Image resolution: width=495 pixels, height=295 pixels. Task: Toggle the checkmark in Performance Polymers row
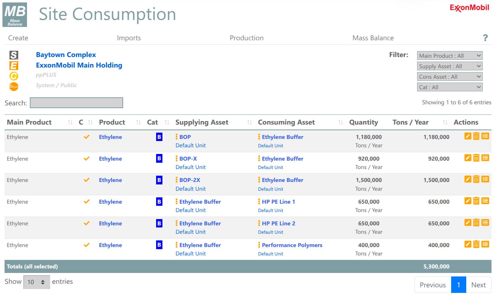87,245
